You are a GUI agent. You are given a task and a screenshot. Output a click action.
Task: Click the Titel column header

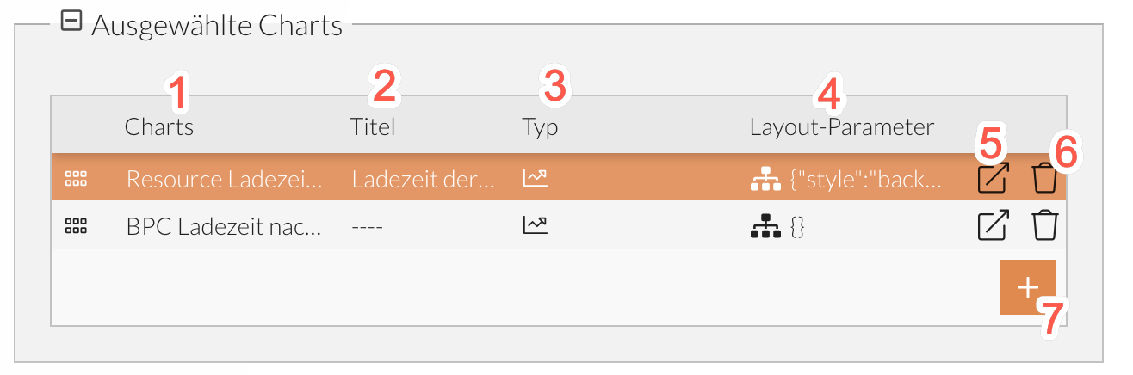[373, 128]
